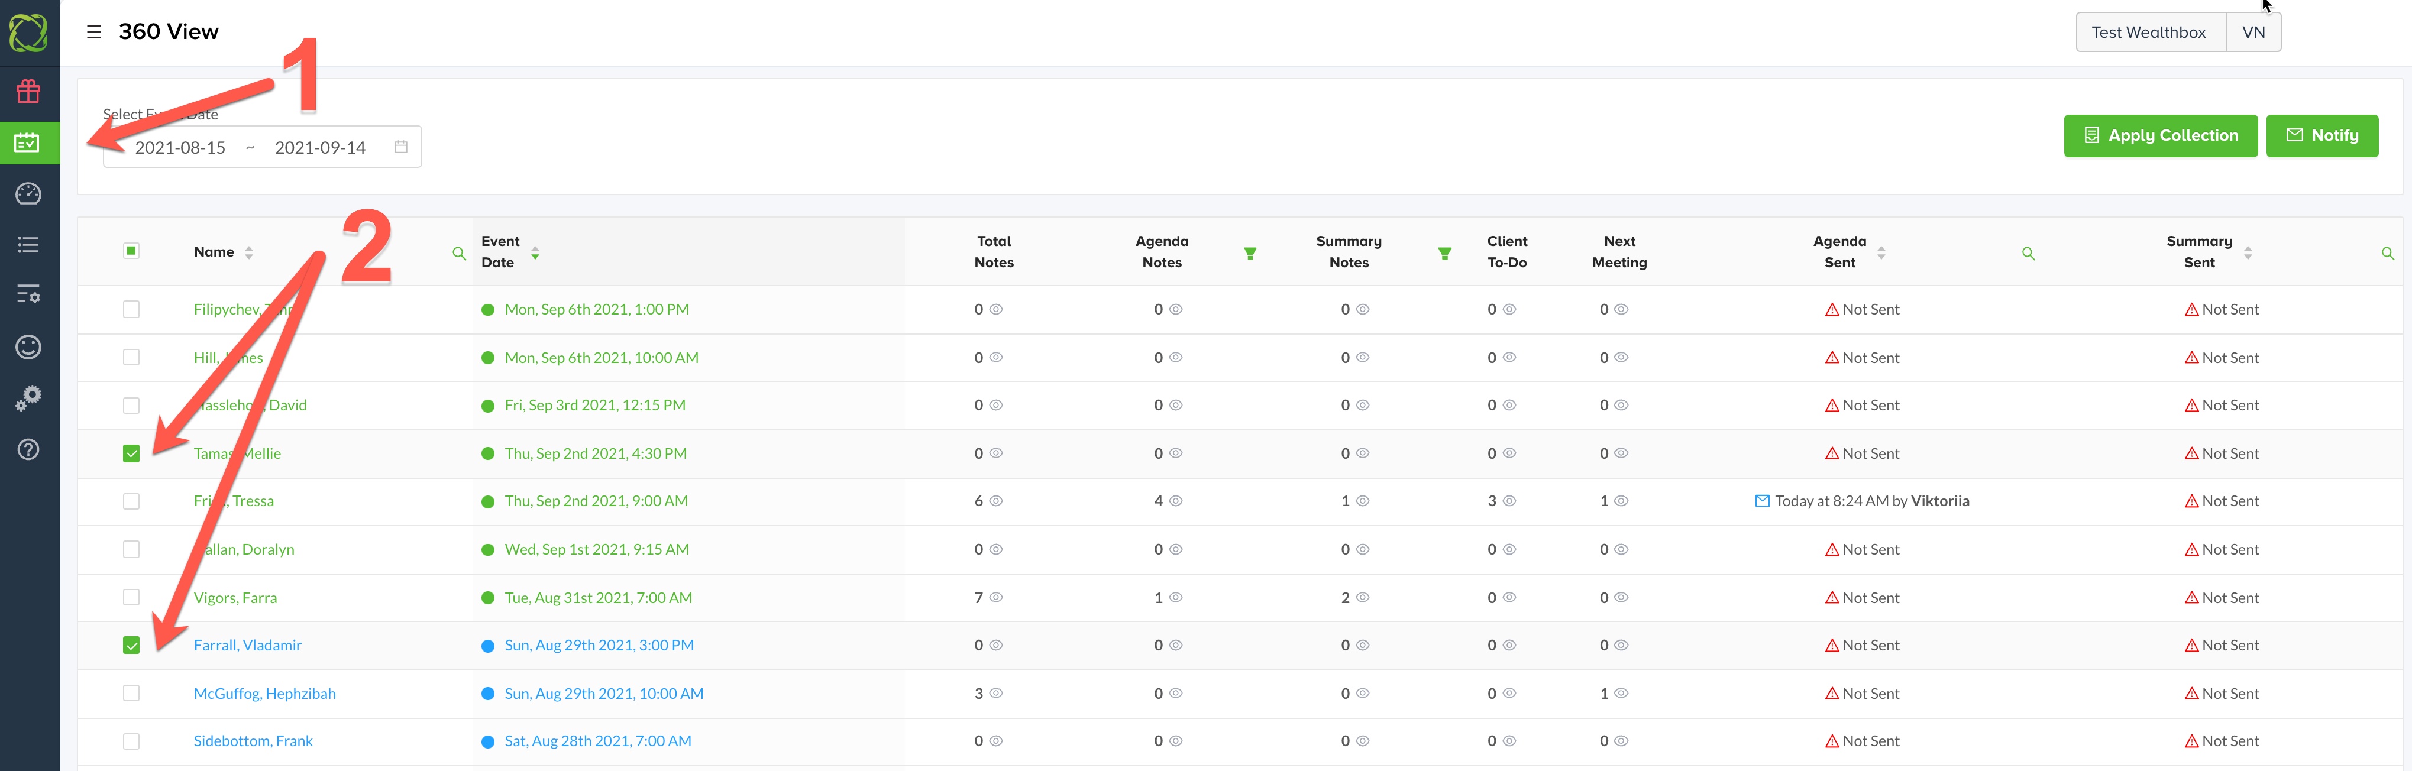This screenshot has height=771, width=2412.
Task: Open the VN user menu
Action: point(2253,32)
